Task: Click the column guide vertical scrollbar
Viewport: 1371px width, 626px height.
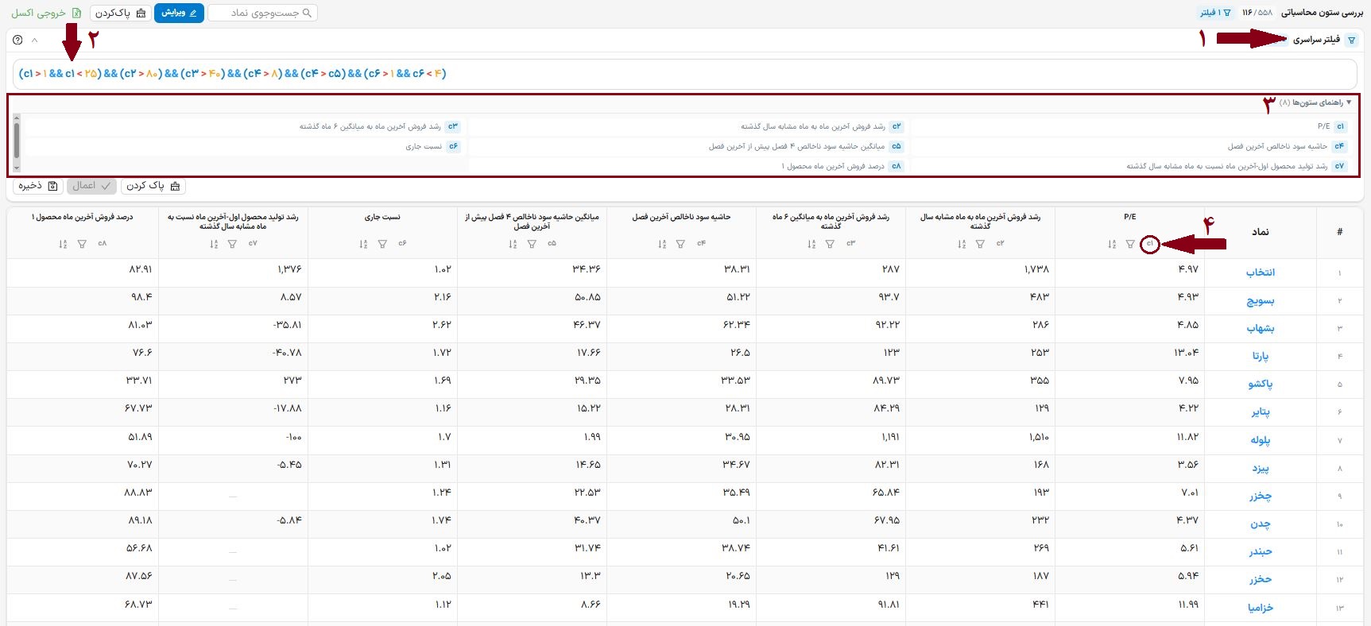Action: (x=16, y=141)
